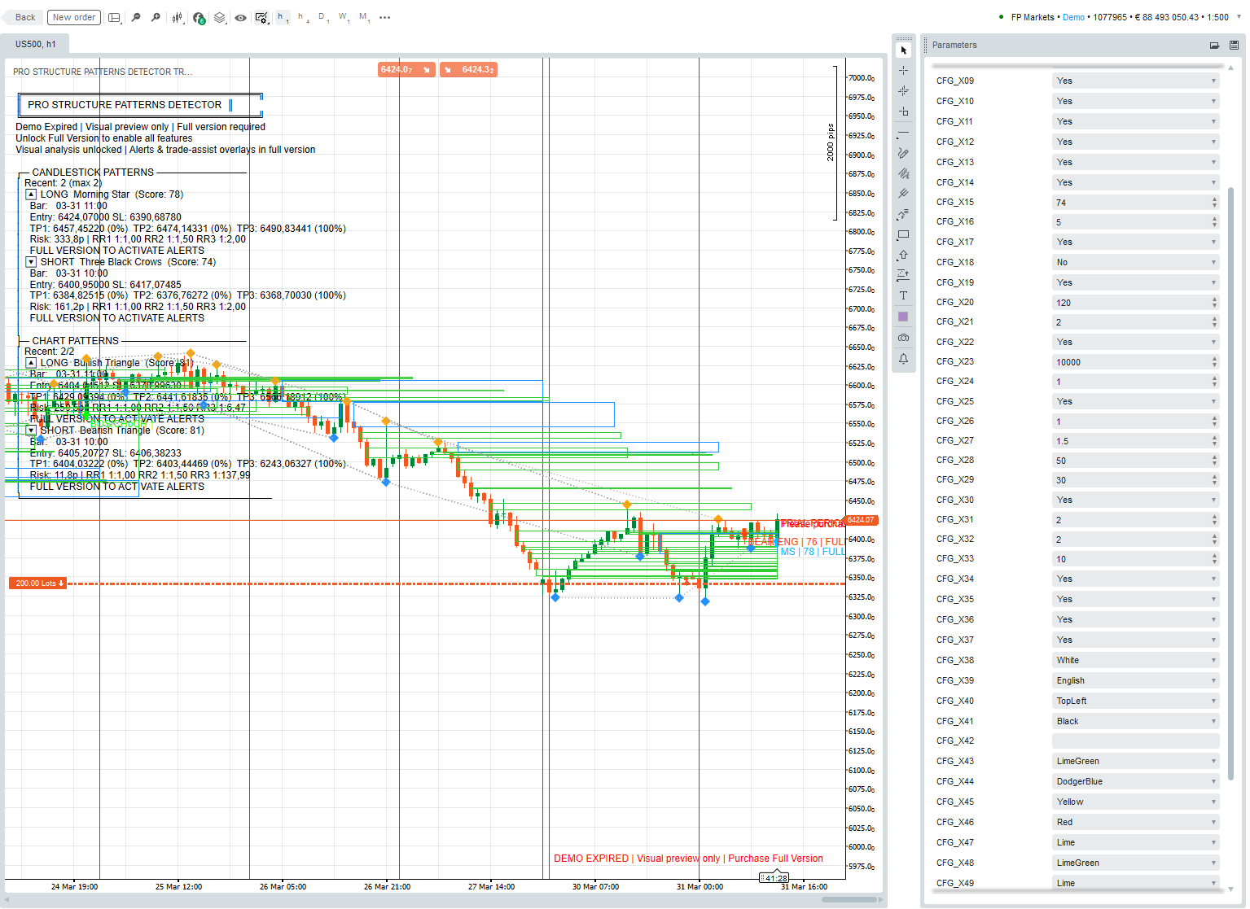Toggle the eye visibility icon in toolbar
Screen dimensions: 1250x909
pyautogui.click(x=241, y=17)
